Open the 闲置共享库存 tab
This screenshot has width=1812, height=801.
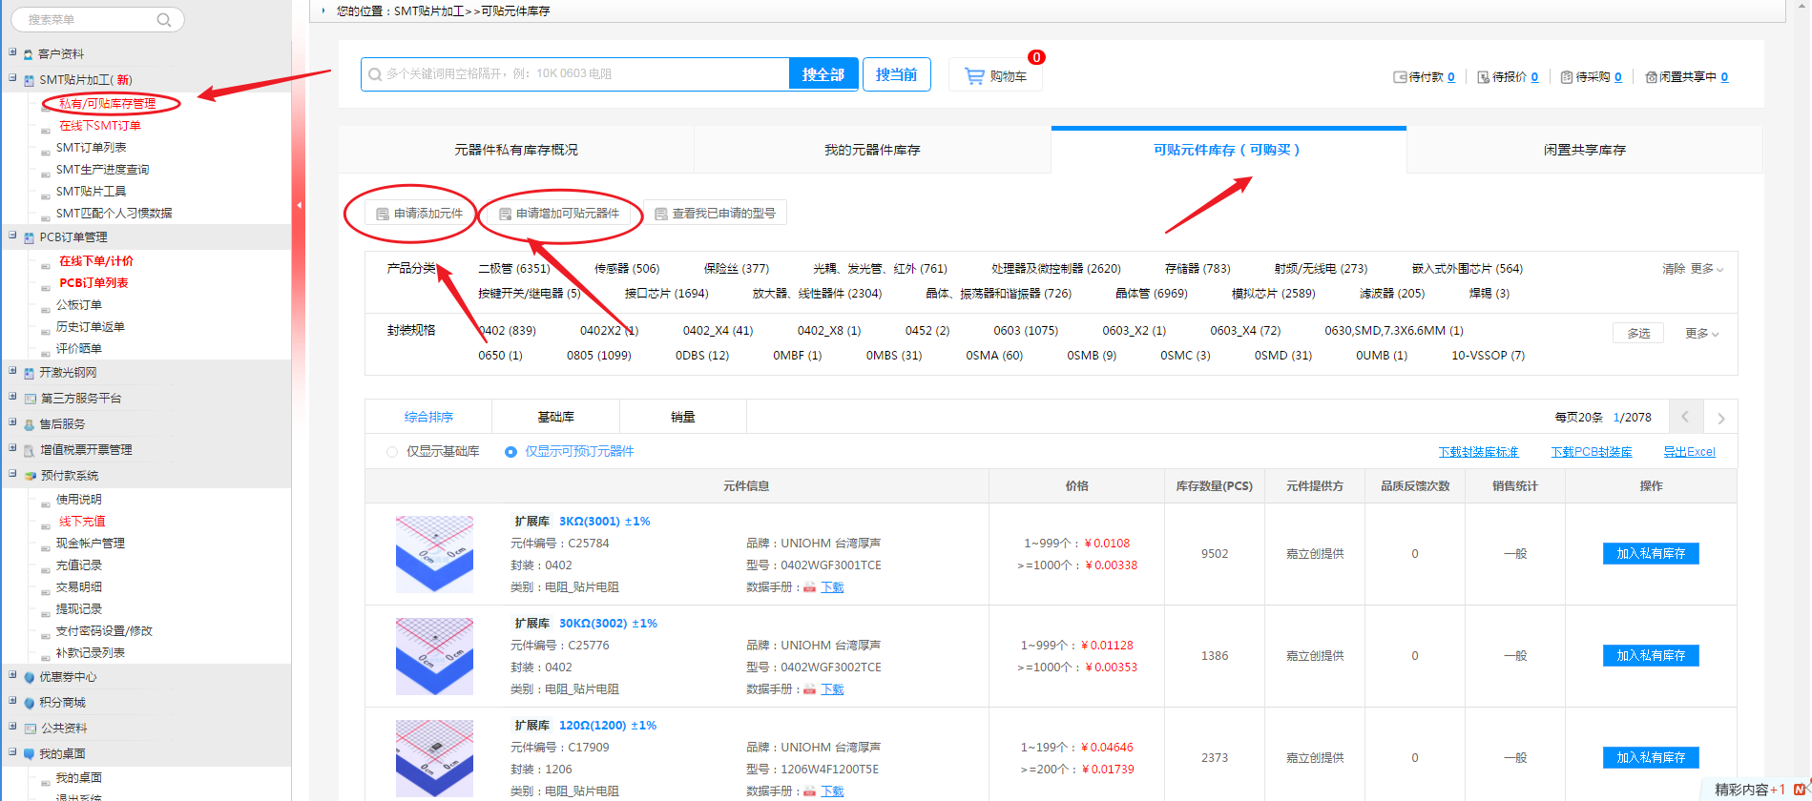pyautogui.click(x=1584, y=150)
